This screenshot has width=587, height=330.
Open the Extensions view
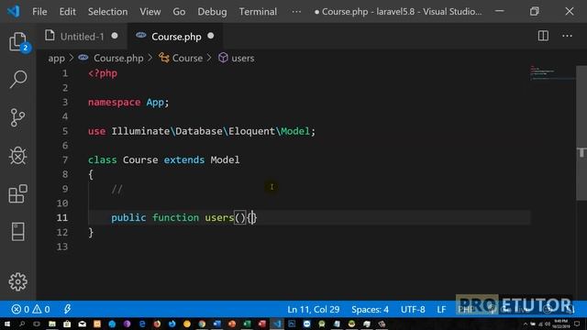click(x=17, y=193)
